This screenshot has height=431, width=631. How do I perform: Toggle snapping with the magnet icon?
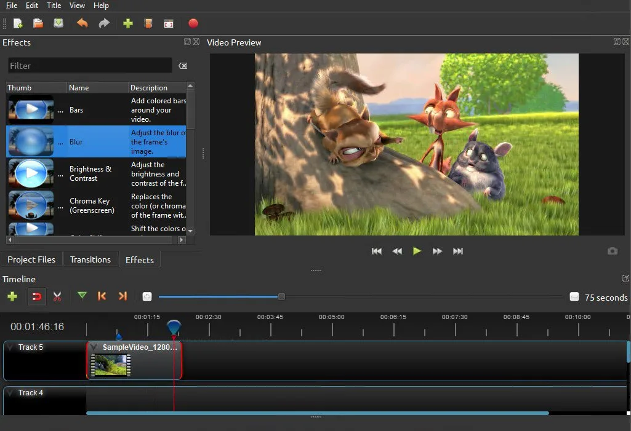click(36, 296)
